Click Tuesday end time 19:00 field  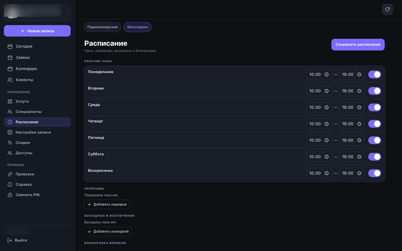pos(352,91)
